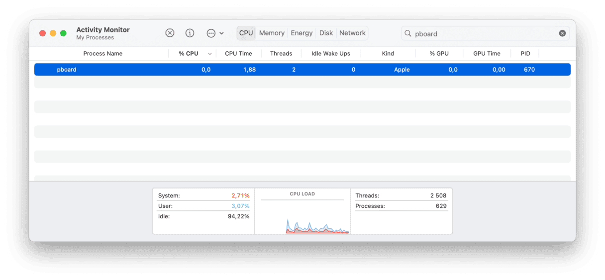This screenshot has height=280, width=605.
Task: Open the Energy tab
Action: pyautogui.click(x=302, y=33)
